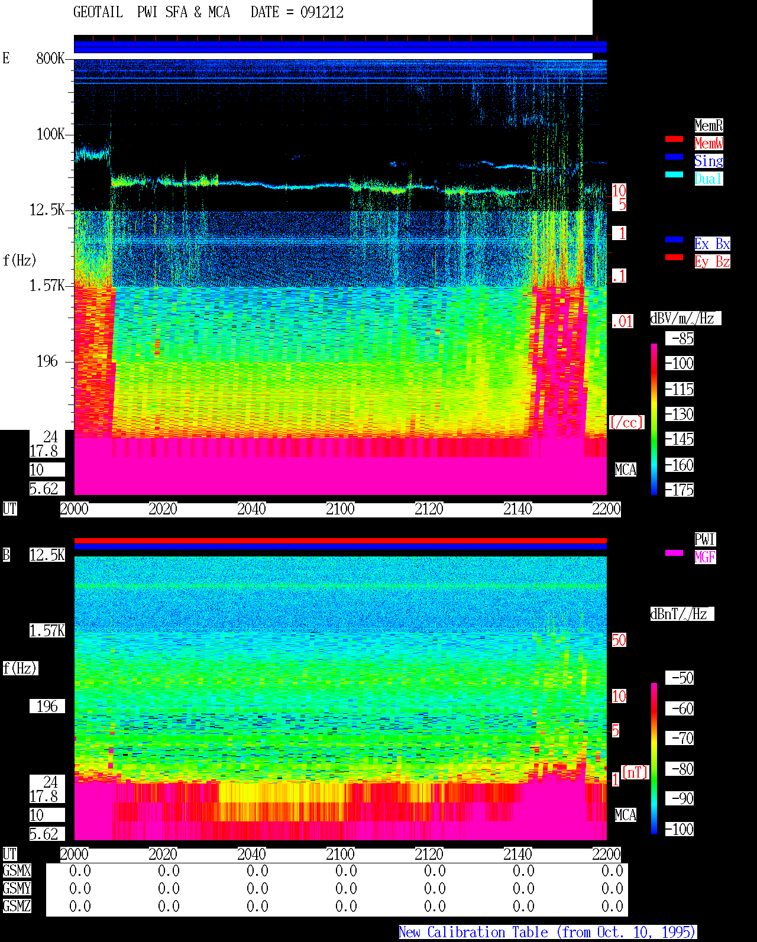The height and width of the screenshot is (942, 757).
Task: Click the 'GSMY' row label
Action: point(17,888)
